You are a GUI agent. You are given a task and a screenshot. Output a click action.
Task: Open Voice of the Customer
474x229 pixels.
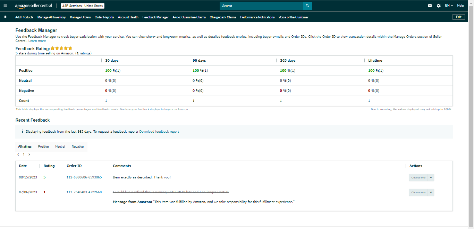pos(294,17)
